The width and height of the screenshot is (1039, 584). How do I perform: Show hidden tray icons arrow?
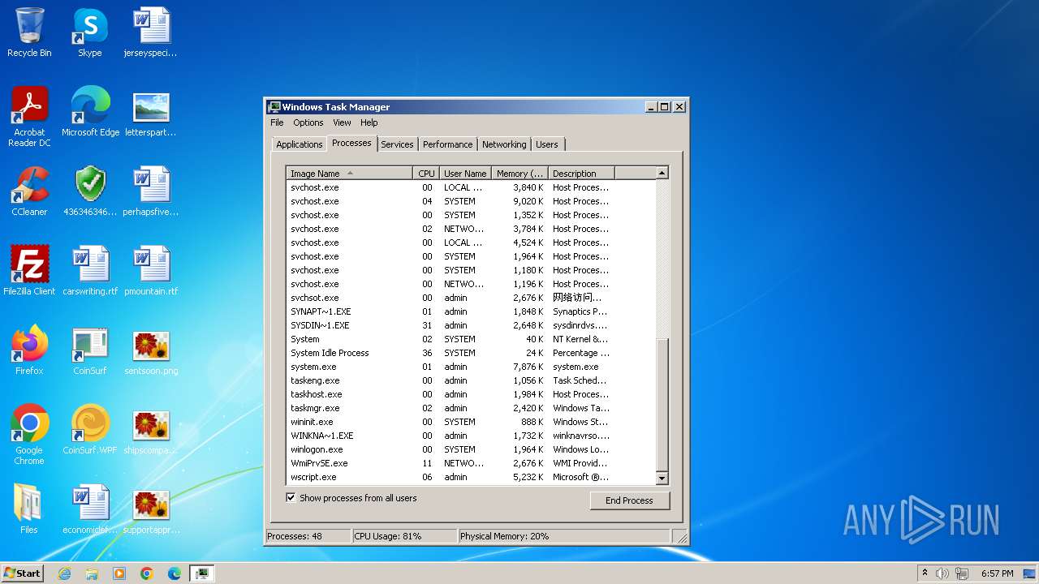tap(925, 573)
